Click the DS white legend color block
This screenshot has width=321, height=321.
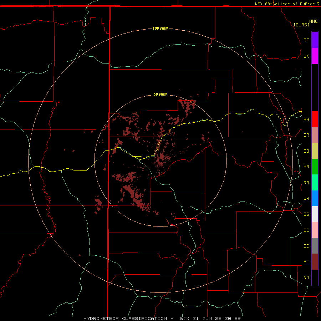315,214
